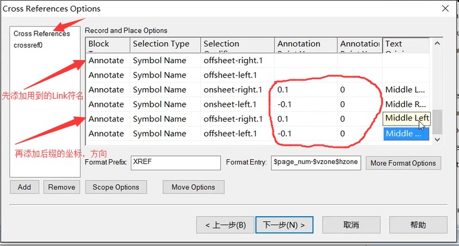459x246 pixels.
Task: Go back with 上一步(B) button
Action: tap(225, 225)
